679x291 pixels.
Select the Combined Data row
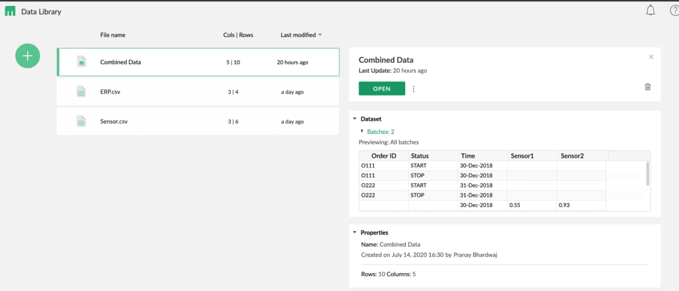(x=198, y=62)
